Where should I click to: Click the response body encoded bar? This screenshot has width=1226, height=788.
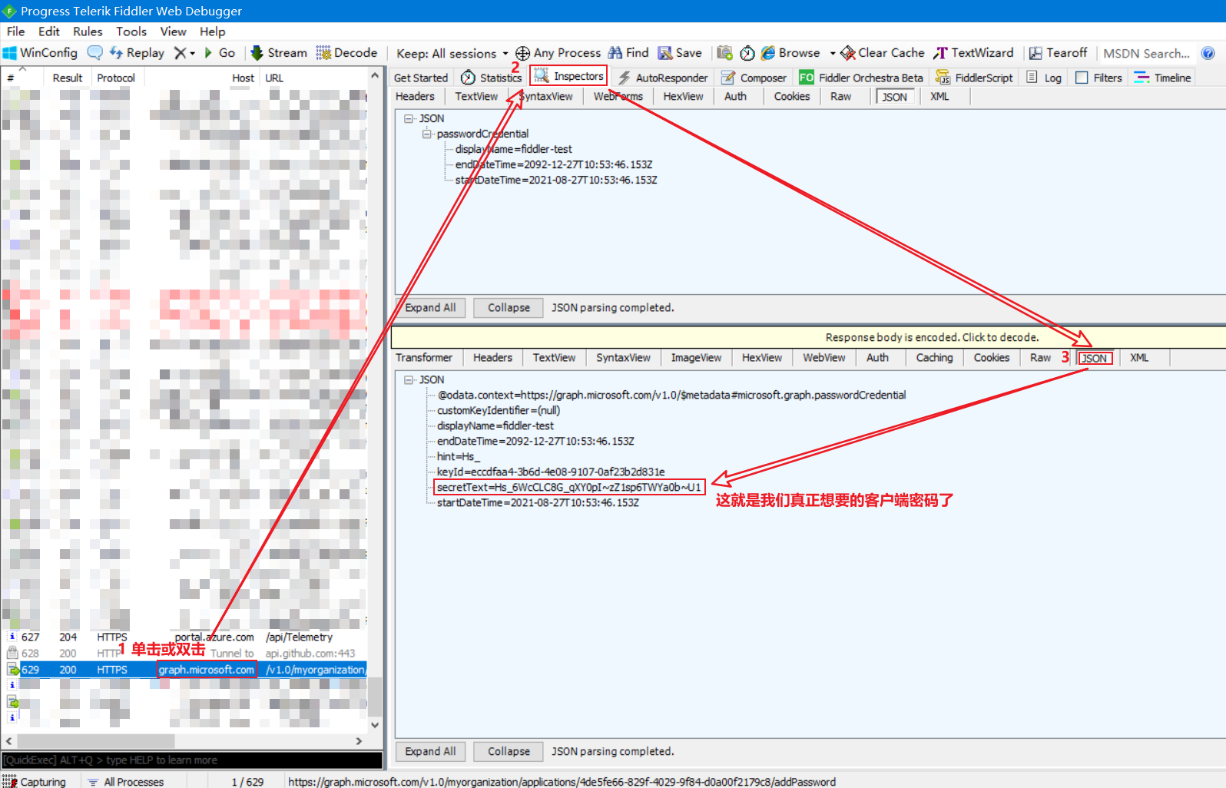[x=808, y=337]
